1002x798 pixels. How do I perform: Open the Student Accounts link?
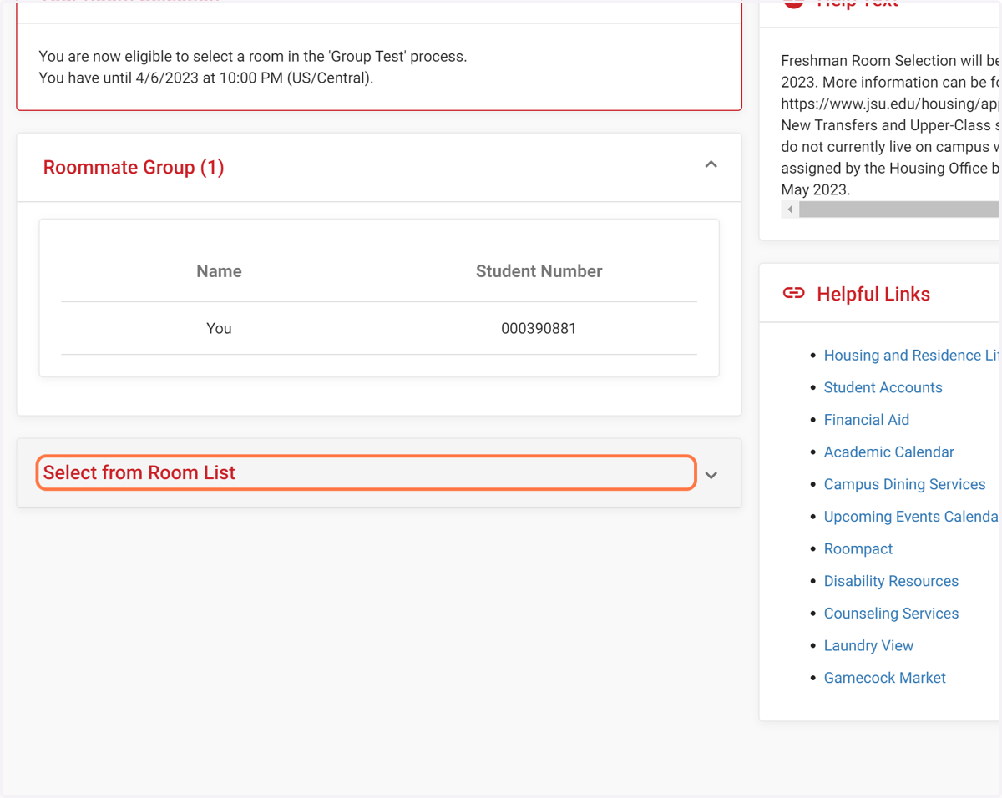point(883,387)
